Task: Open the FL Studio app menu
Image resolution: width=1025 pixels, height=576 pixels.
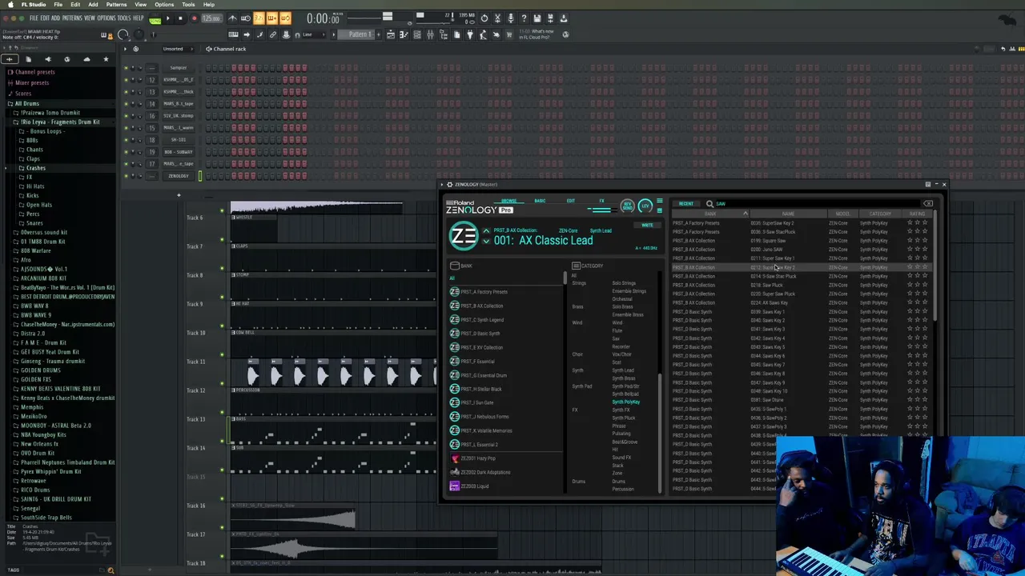Action: click(x=34, y=5)
